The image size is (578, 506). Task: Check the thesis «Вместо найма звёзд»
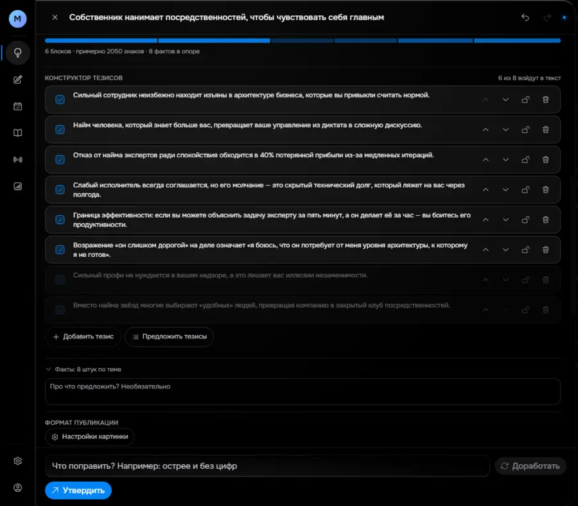coord(60,310)
